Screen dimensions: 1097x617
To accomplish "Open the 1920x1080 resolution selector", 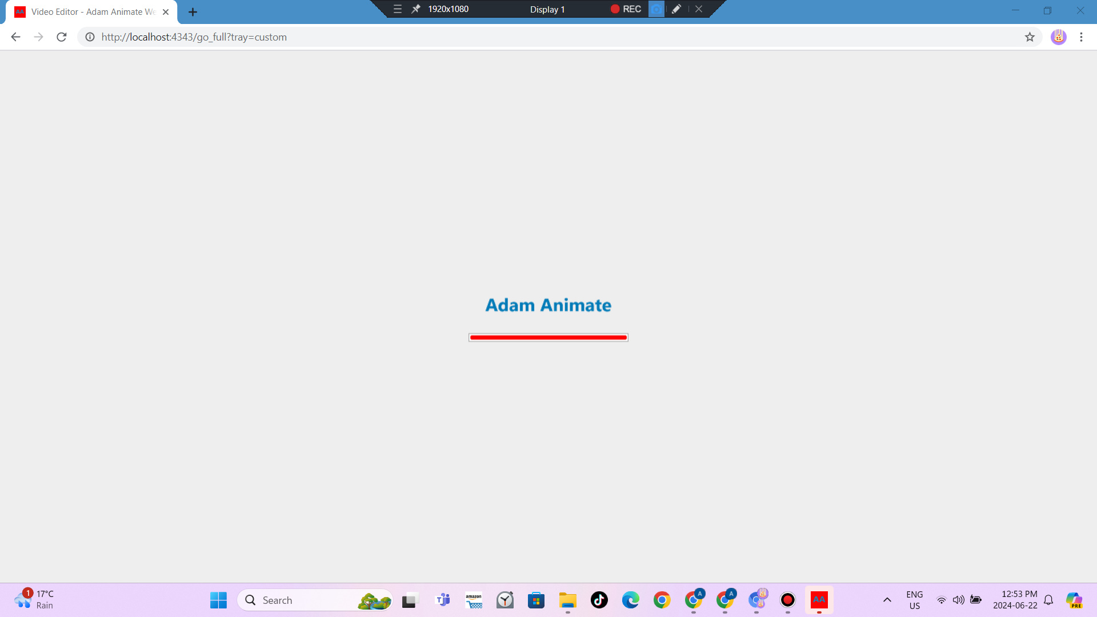I will (449, 9).
